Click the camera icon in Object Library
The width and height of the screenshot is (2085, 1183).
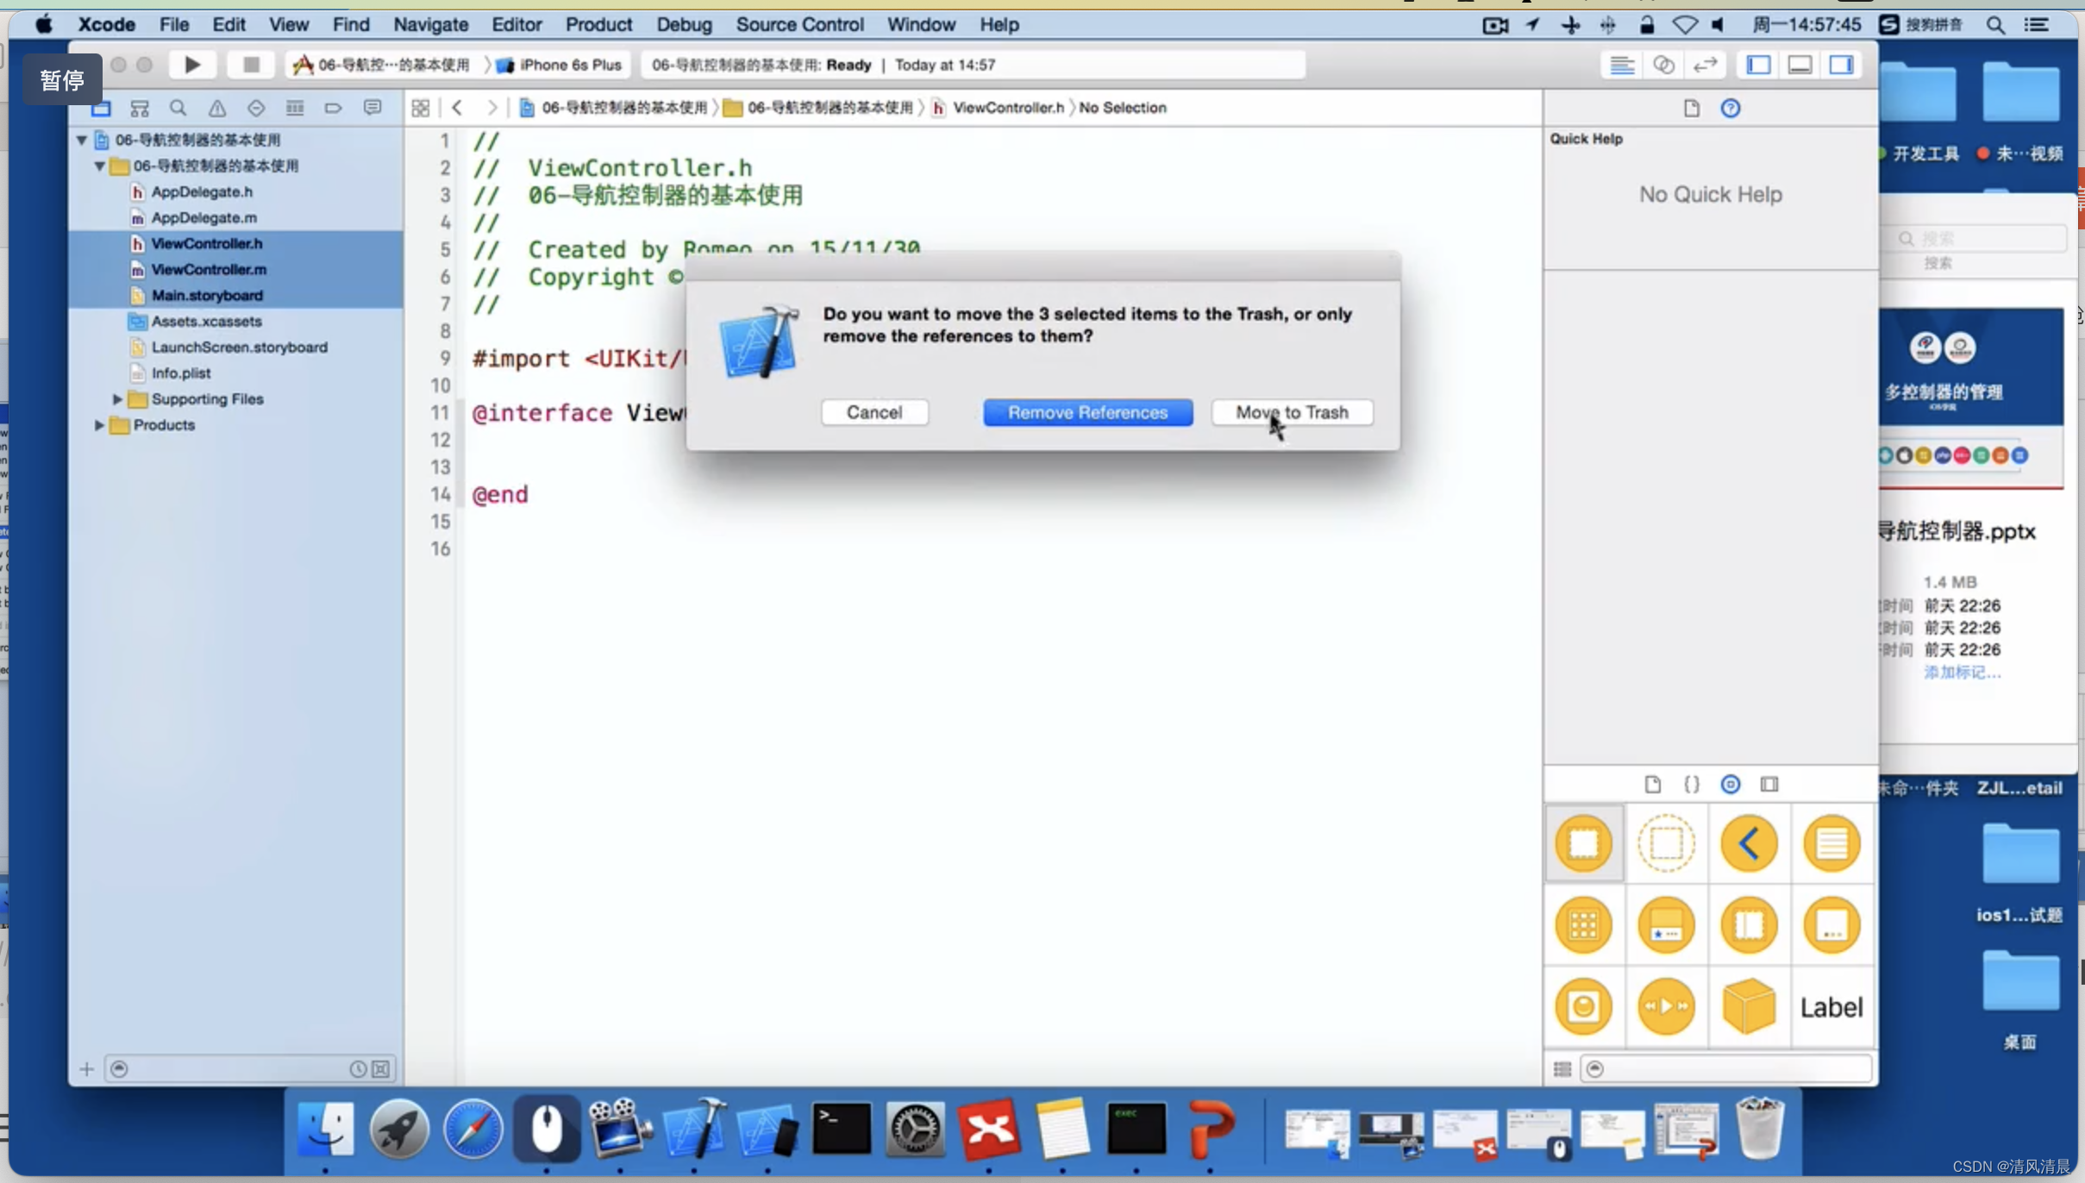[x=1582, y=1007]
